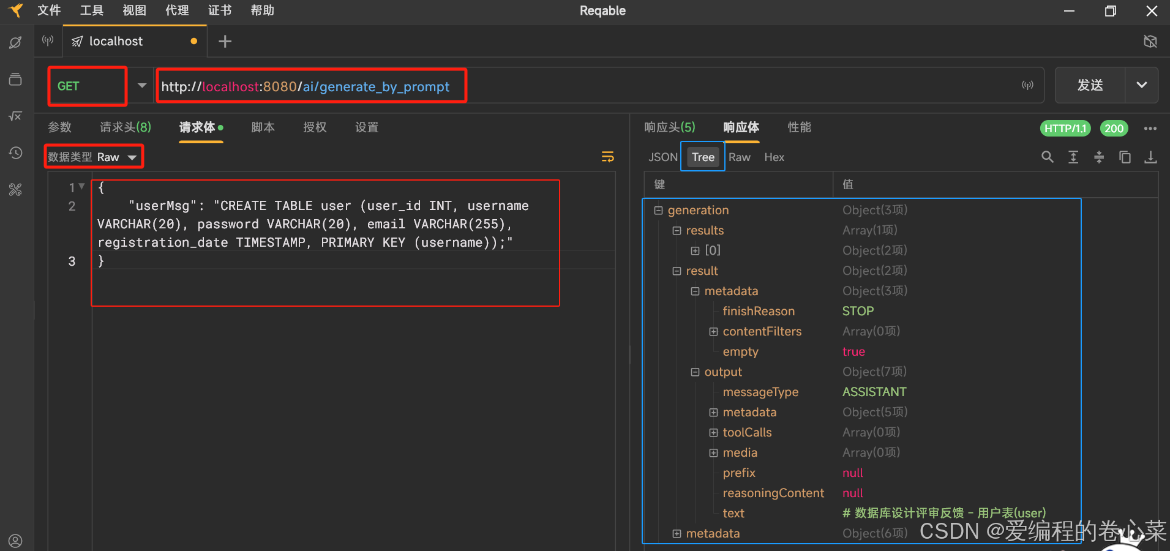Select the Tree response view
The height and width of the screenshot is (551, 1170).
[x=703, y=157]
